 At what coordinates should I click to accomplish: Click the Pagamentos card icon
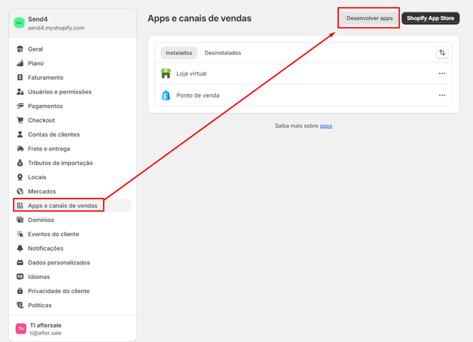pyautogui.click(x=20, y=106)
